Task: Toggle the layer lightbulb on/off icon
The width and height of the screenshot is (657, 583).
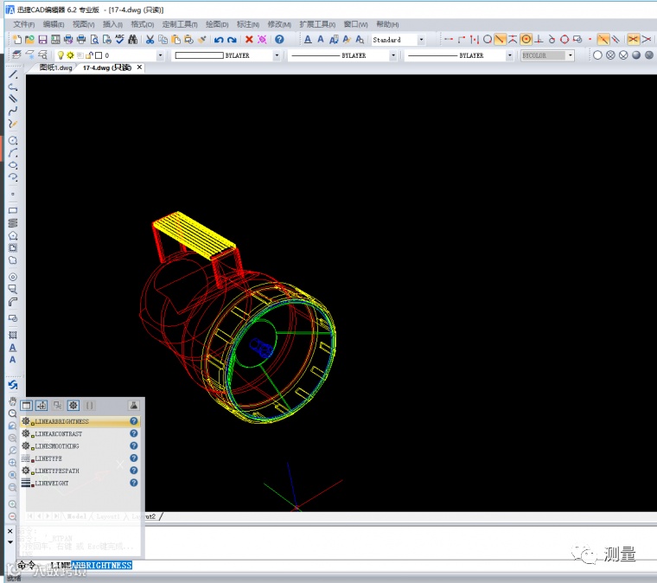Action: click(x=61, y=54)
